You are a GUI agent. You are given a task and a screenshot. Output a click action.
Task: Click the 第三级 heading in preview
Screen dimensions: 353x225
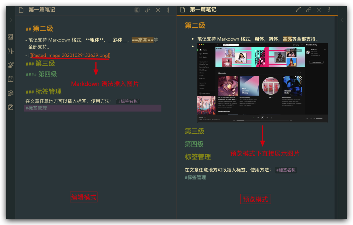(x=194, y=131)
